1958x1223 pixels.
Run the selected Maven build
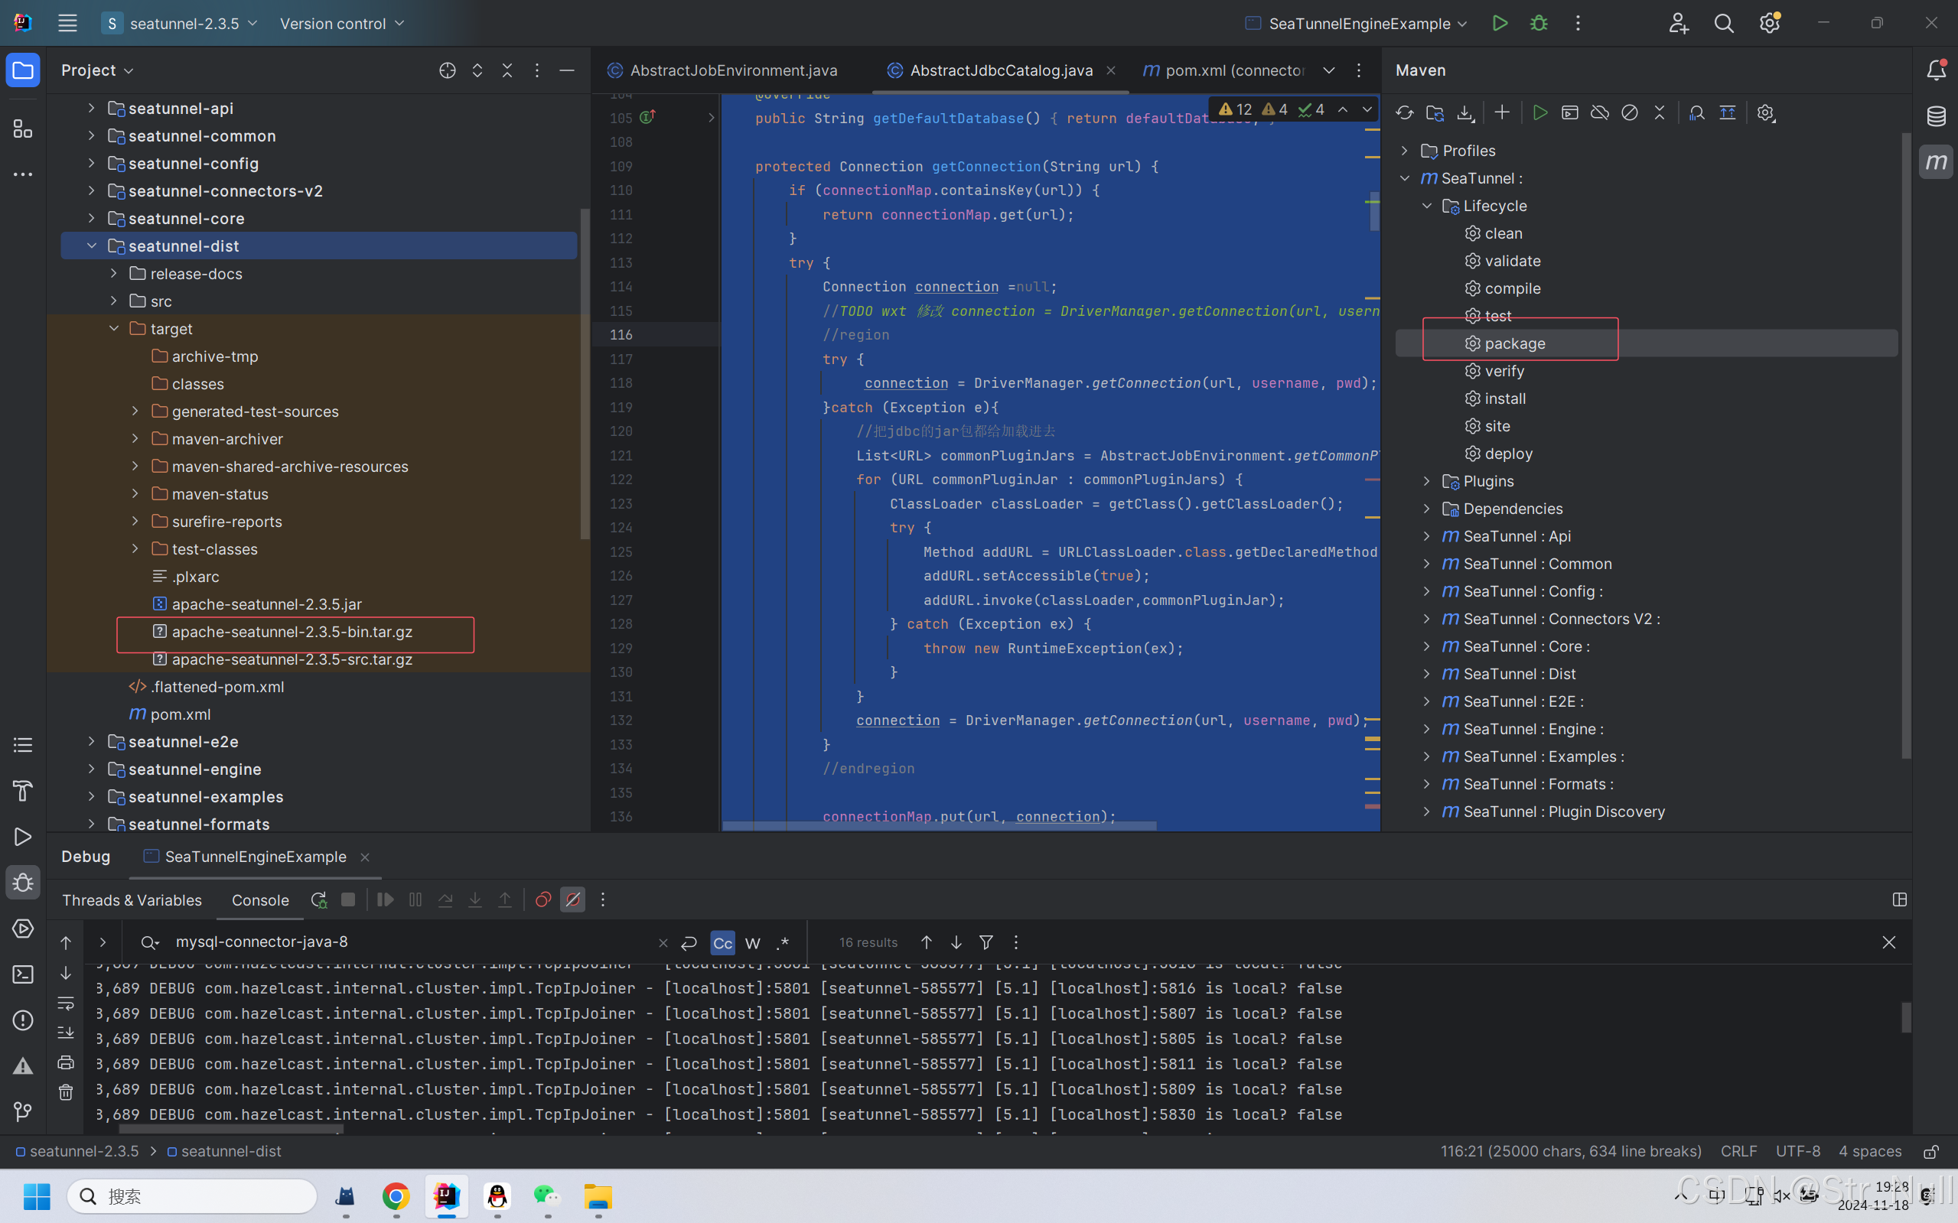(1539, 113)
